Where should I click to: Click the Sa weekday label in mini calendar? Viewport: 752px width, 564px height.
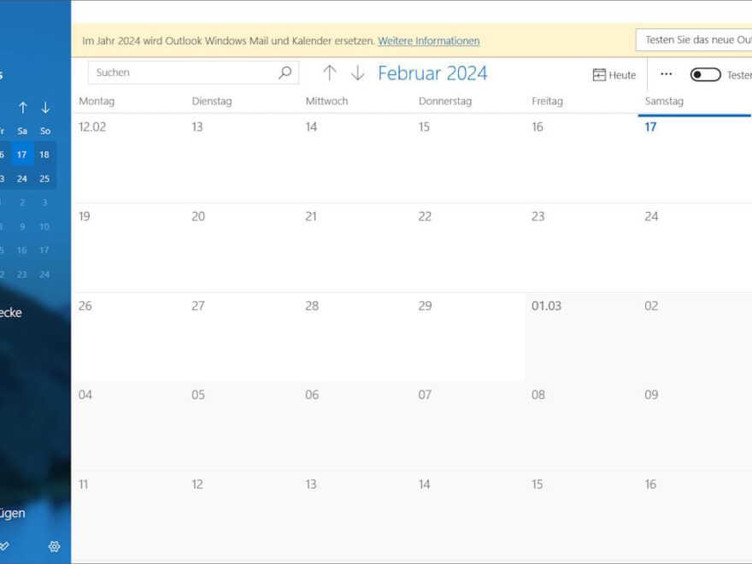pos(22,131)
